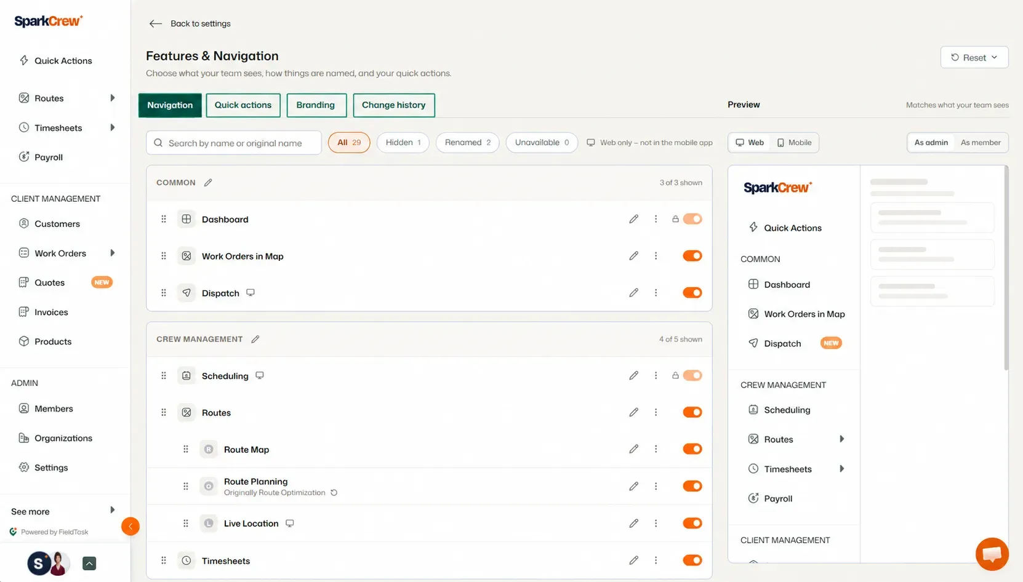1023x582 pixels.
Task: Revert Route Planning to original name icon
Action: (x=334, y=493)
